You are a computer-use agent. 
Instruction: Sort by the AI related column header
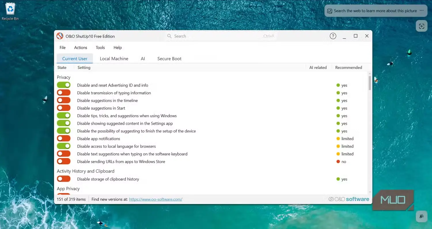tap(318, 68)
